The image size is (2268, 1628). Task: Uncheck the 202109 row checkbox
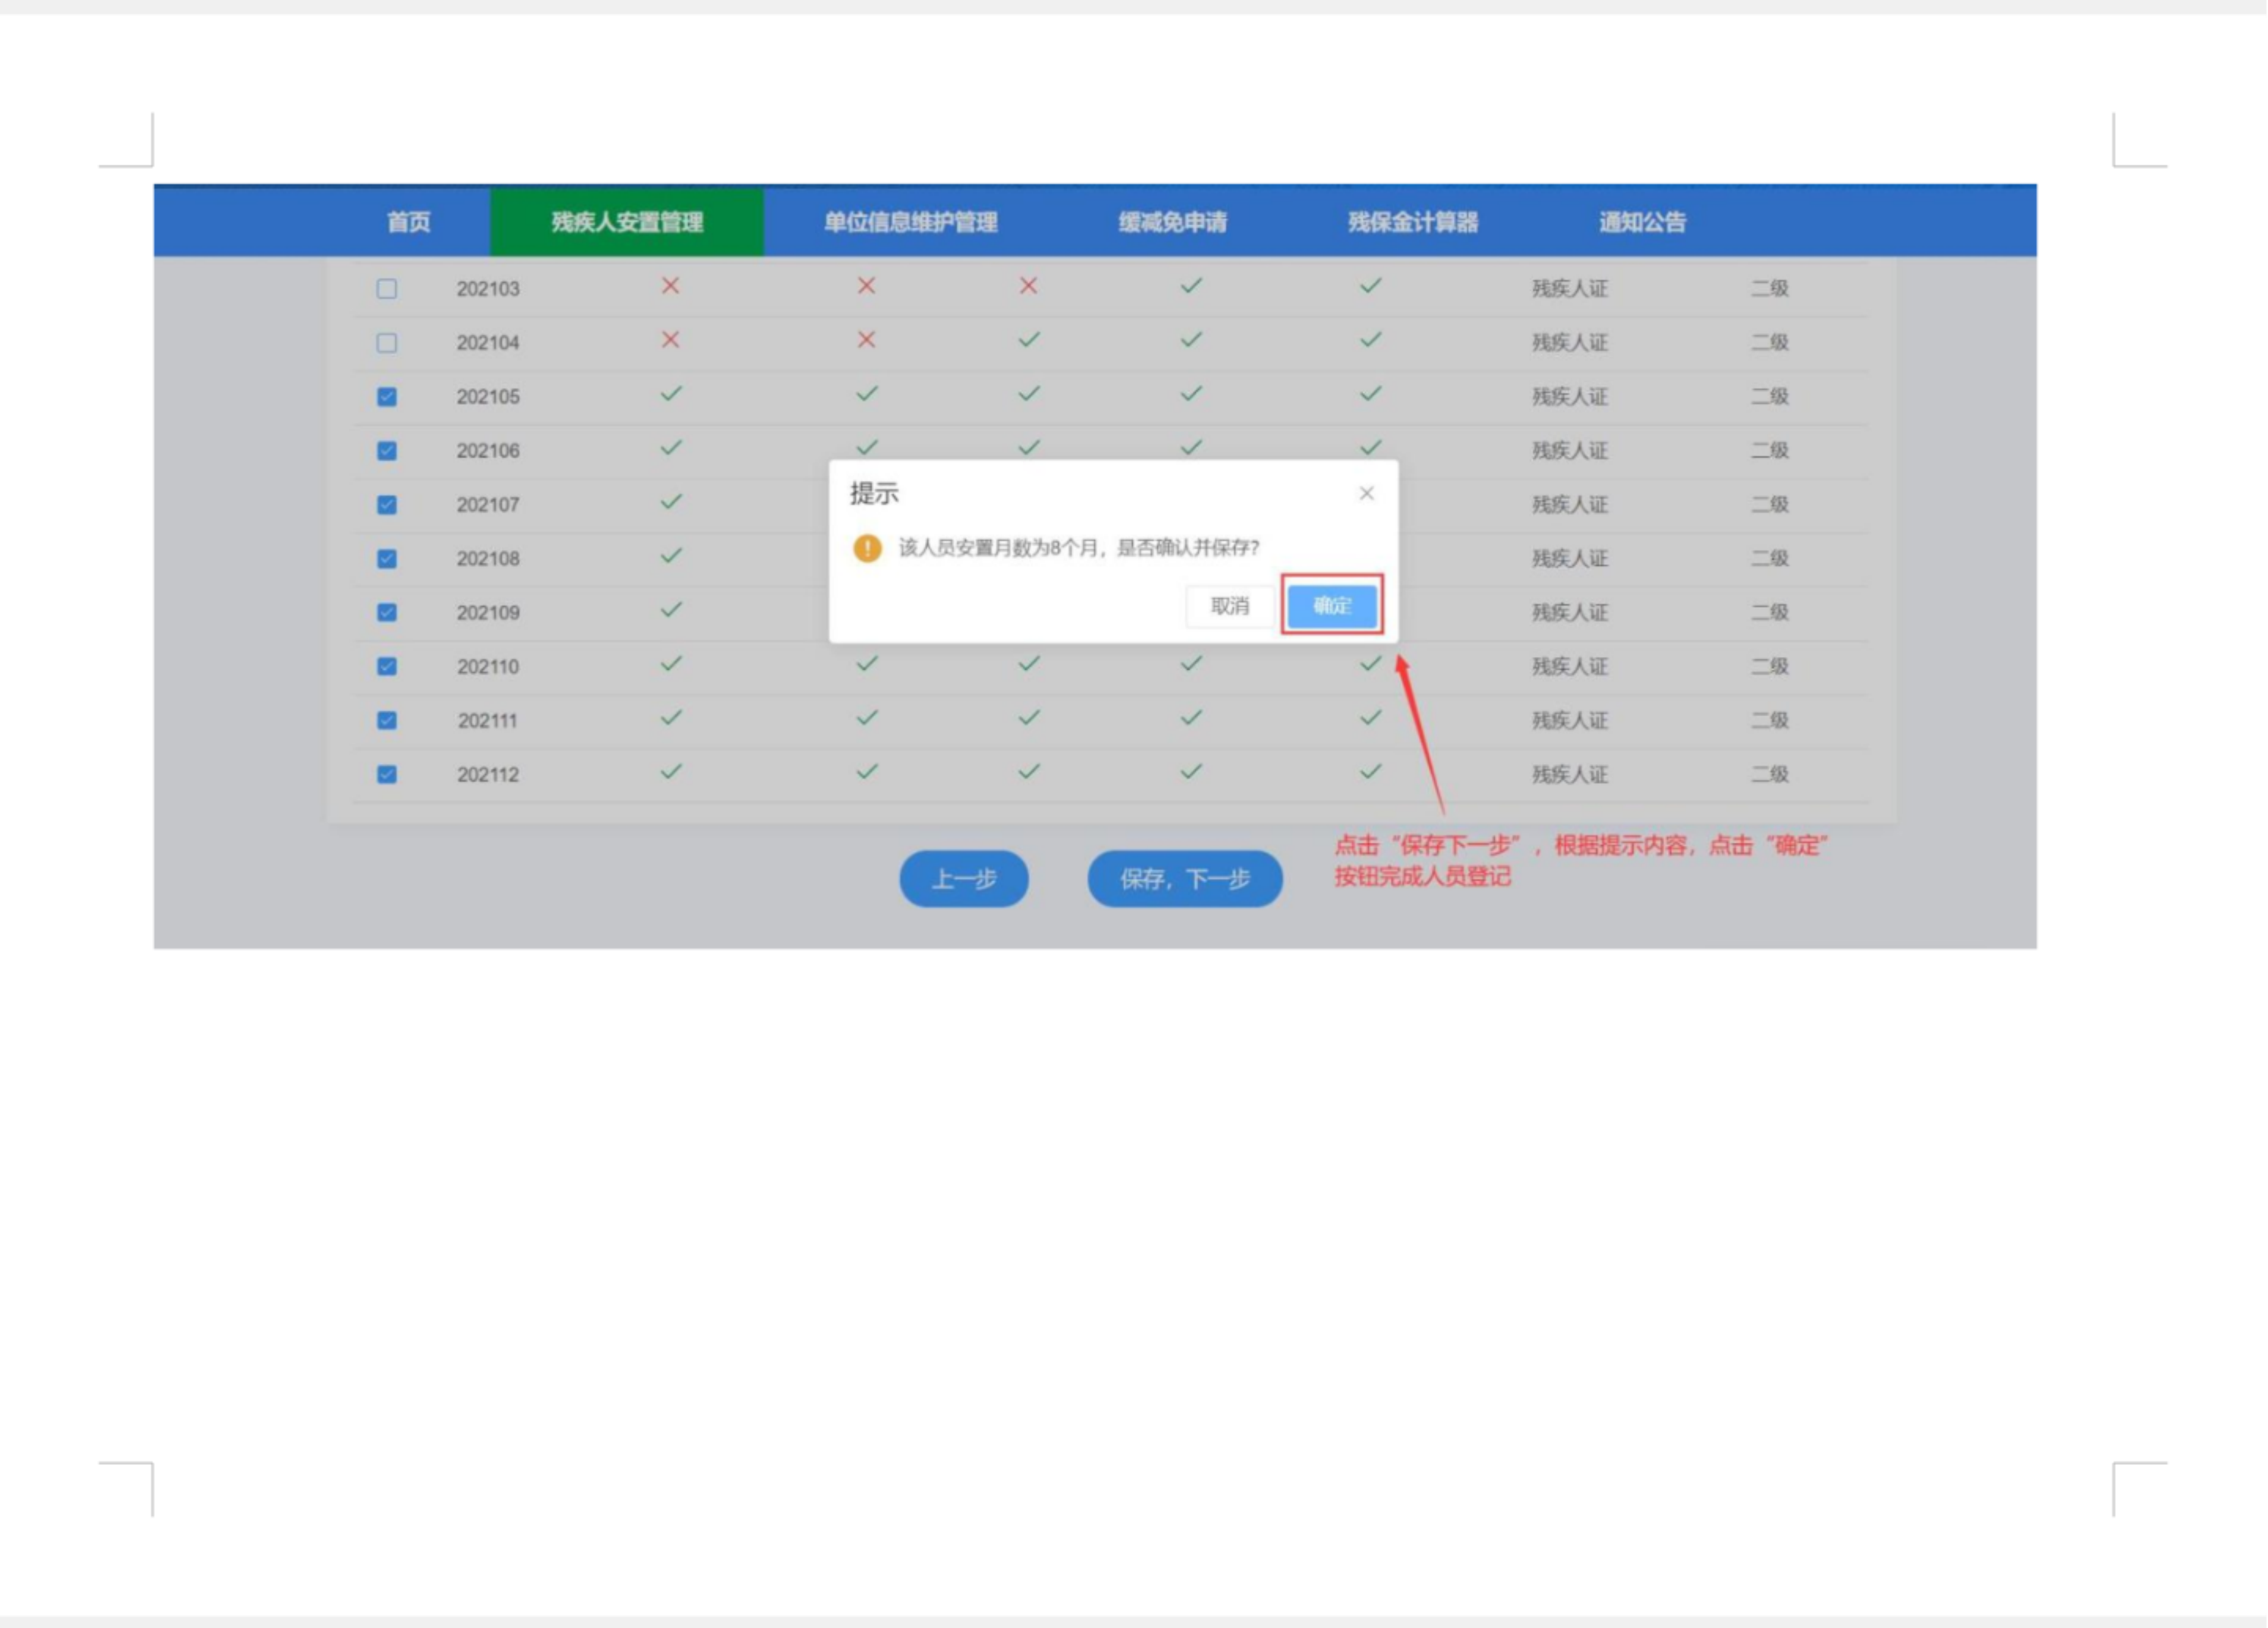click(387, 612)
